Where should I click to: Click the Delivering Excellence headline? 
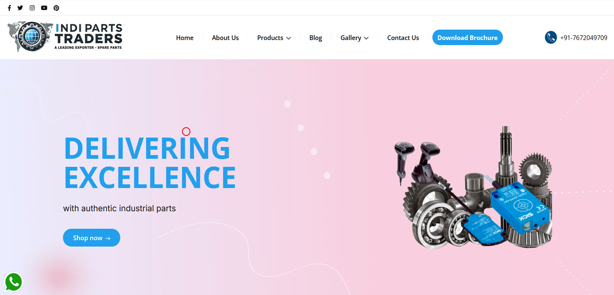pyautogui.click(x=150, y=162)
